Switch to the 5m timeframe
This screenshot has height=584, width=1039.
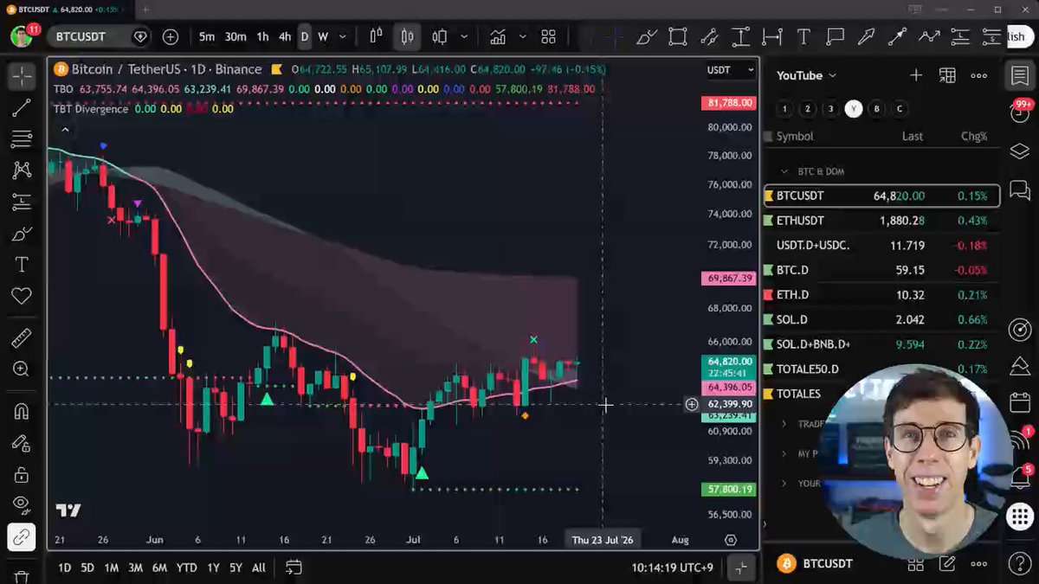(207, 37)
